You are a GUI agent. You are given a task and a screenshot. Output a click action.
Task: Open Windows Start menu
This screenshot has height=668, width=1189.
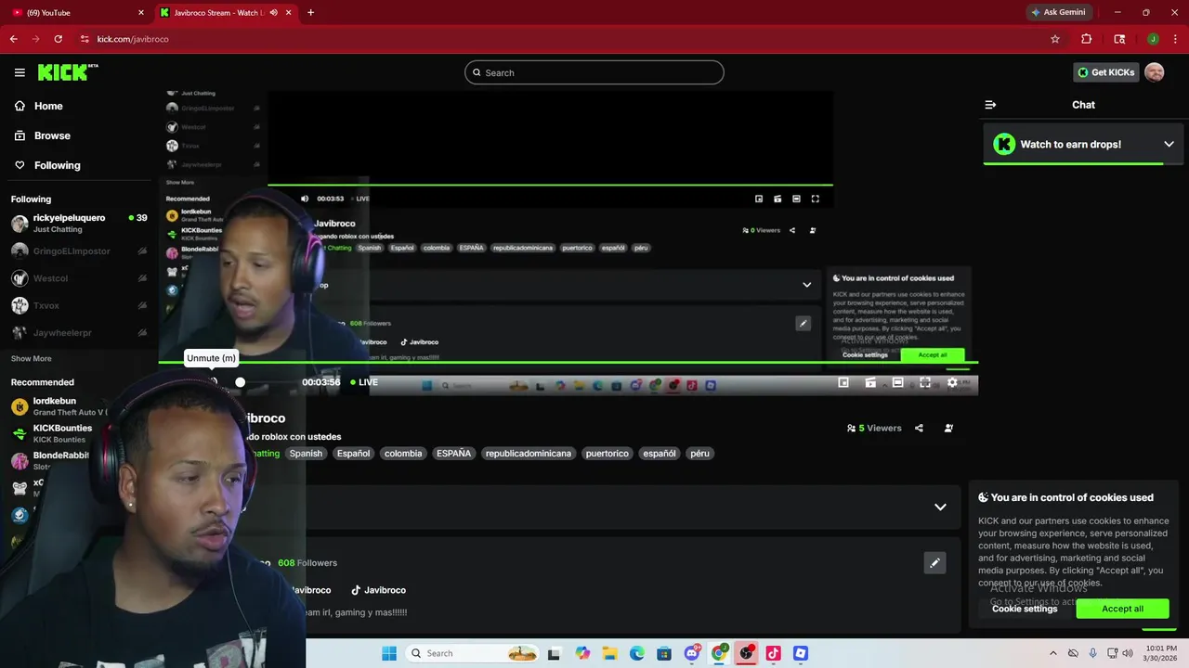(x=389, y=653)
